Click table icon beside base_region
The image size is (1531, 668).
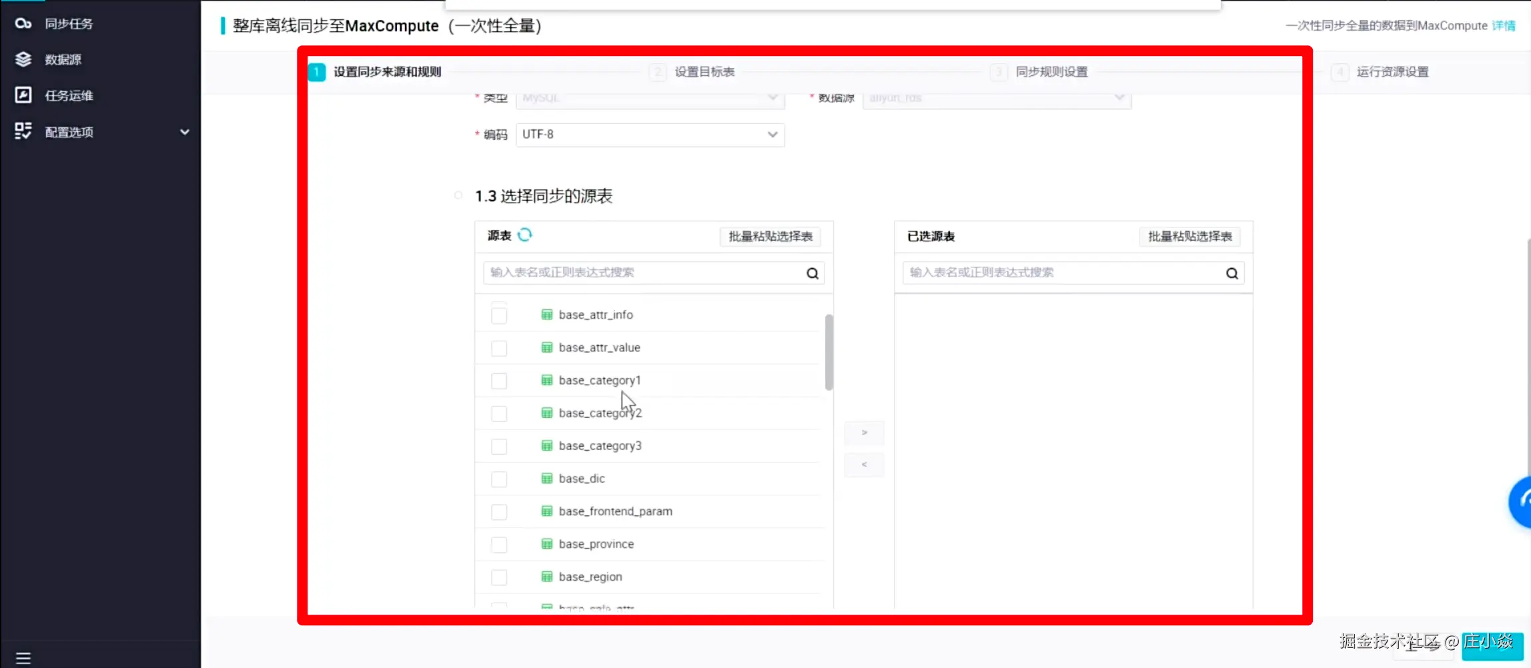547,577
